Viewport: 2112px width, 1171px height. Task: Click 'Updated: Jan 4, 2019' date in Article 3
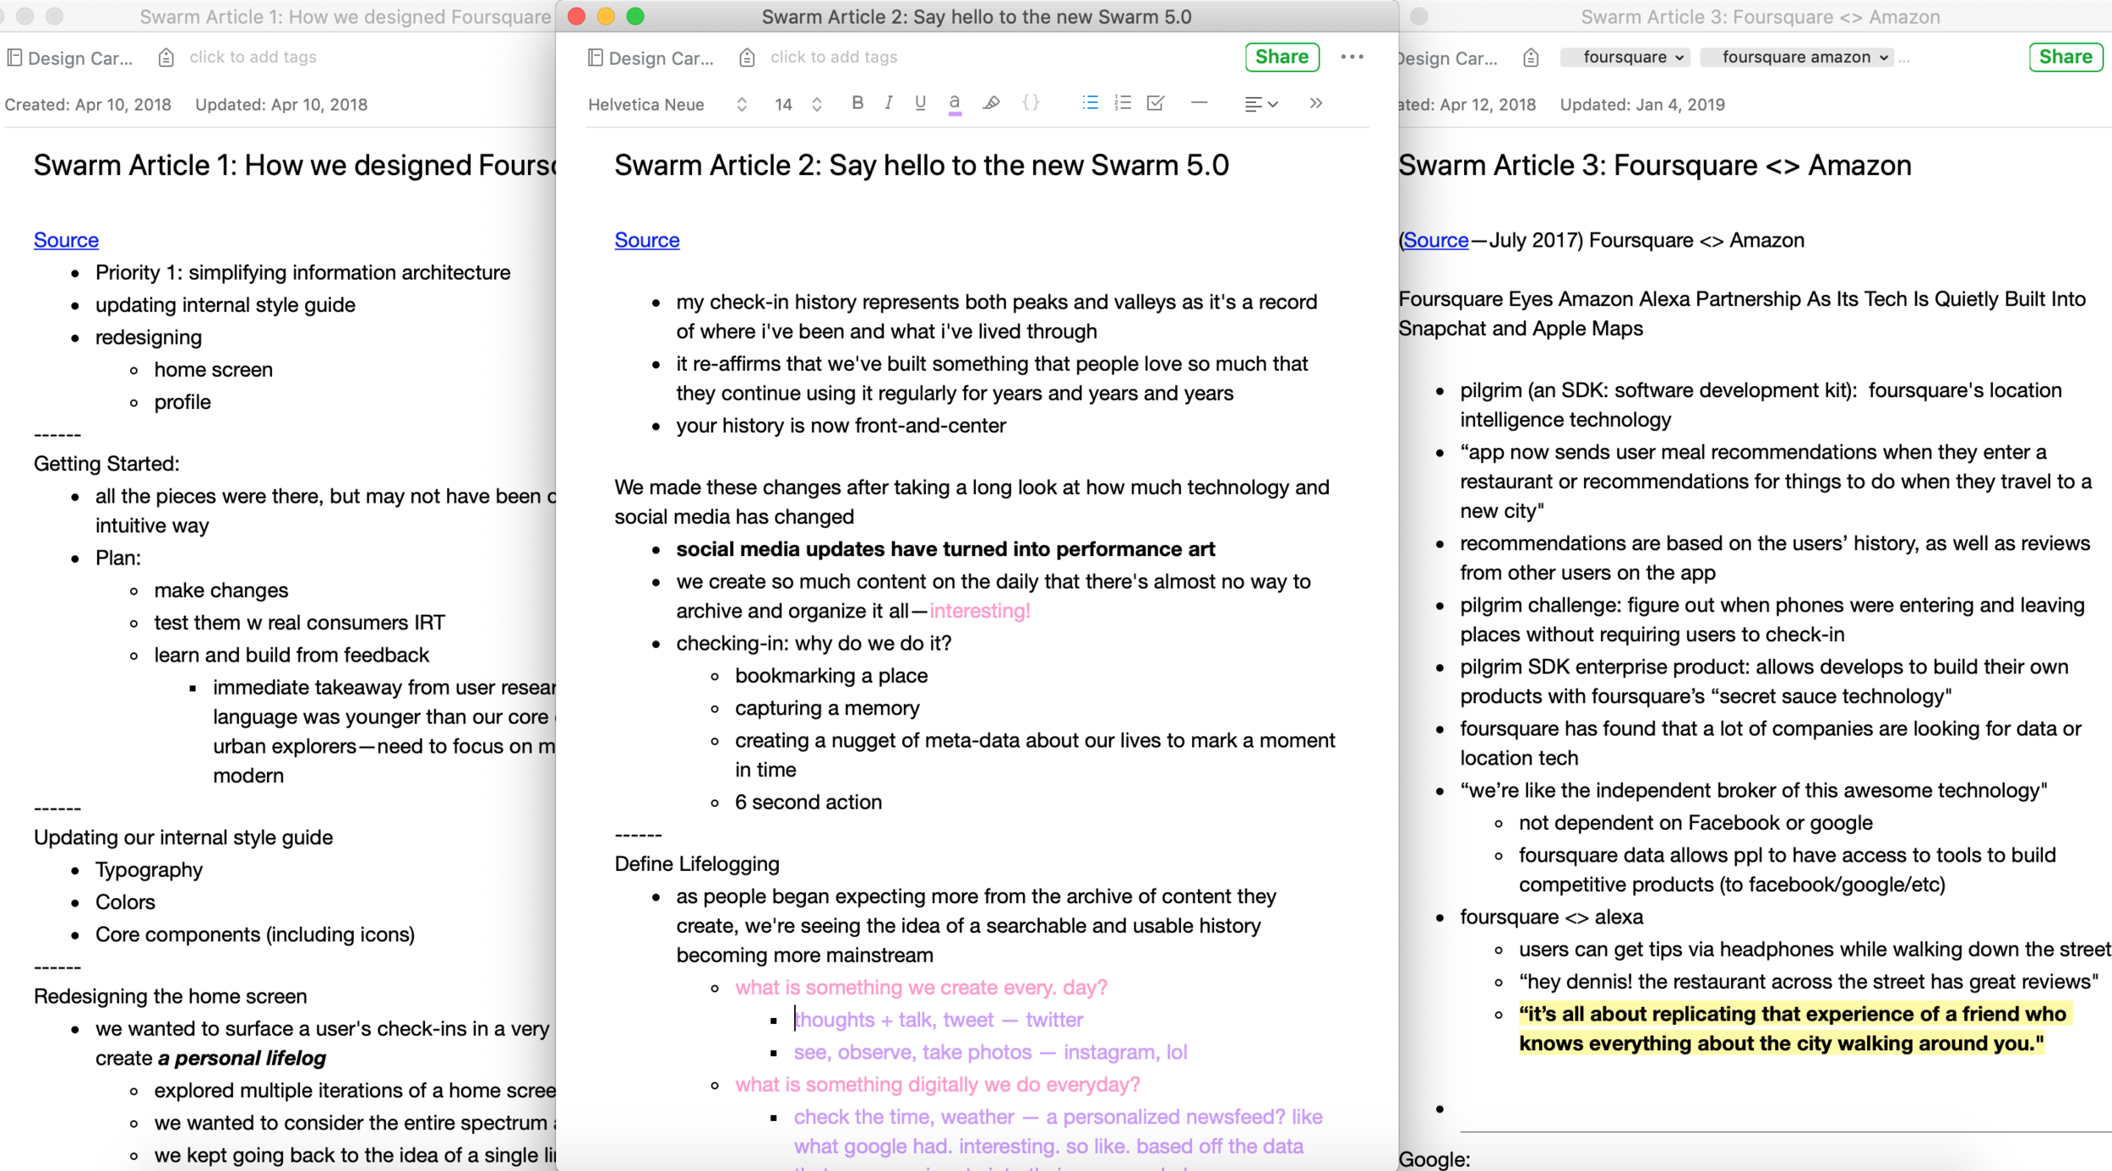pyautogui.click(x=1642, y=105)
